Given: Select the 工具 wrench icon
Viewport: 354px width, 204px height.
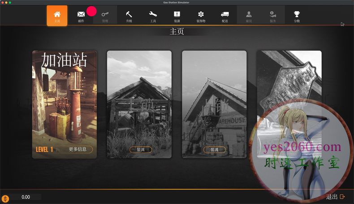Looking at the screenshot, I should [153, 16].
